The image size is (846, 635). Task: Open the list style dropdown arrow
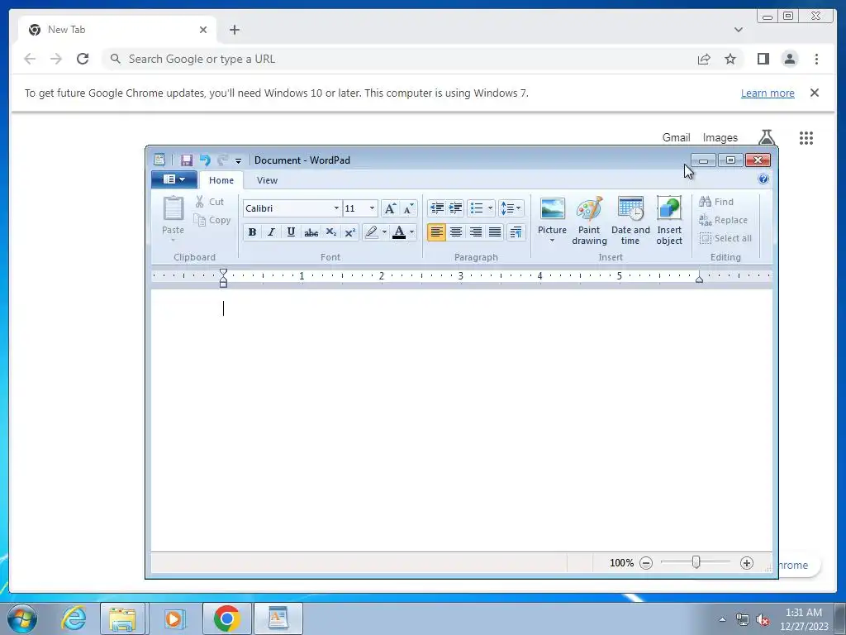pyautogui.click(x=490, y=208)
